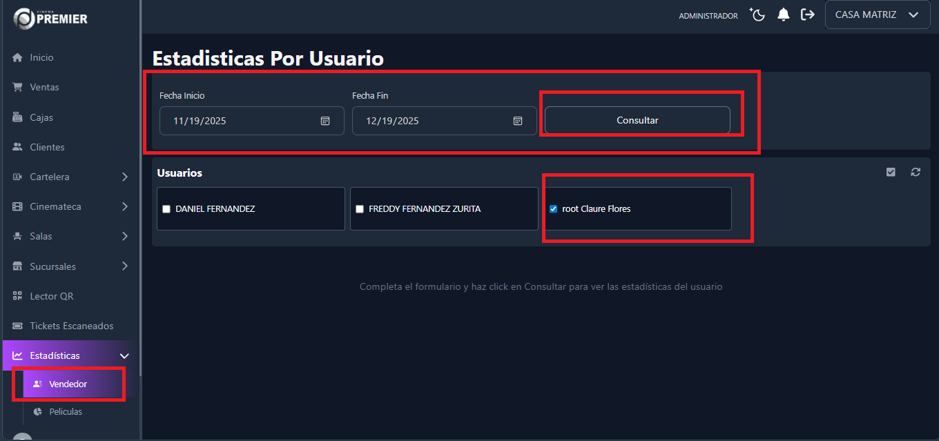The image size is (939, 441).
Task: Open the Fecha Inicio calendar picker
Action: (x=325, y=120)
